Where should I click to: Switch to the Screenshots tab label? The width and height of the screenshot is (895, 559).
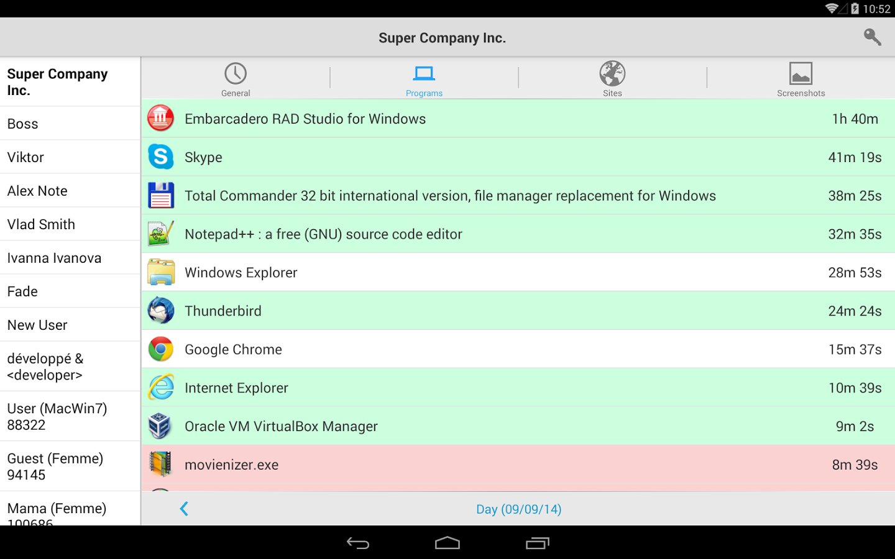pyautogui.click(x=801, y=93)
